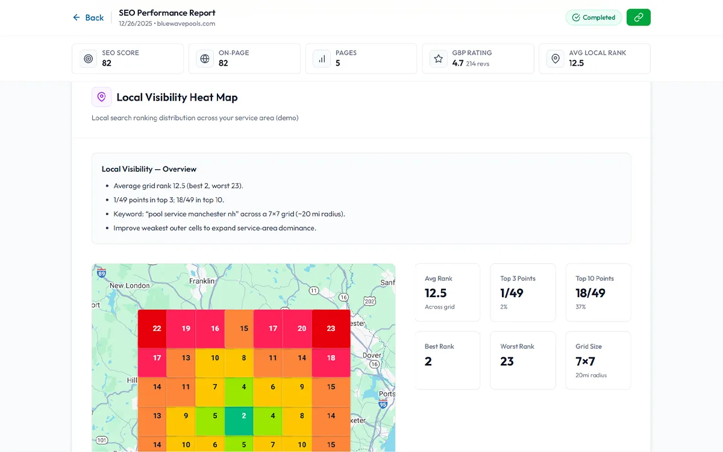Click the Worst Rank stat card
Image resolution: width=723 pixels, height=452 pixels.
(x=522, y=360)
